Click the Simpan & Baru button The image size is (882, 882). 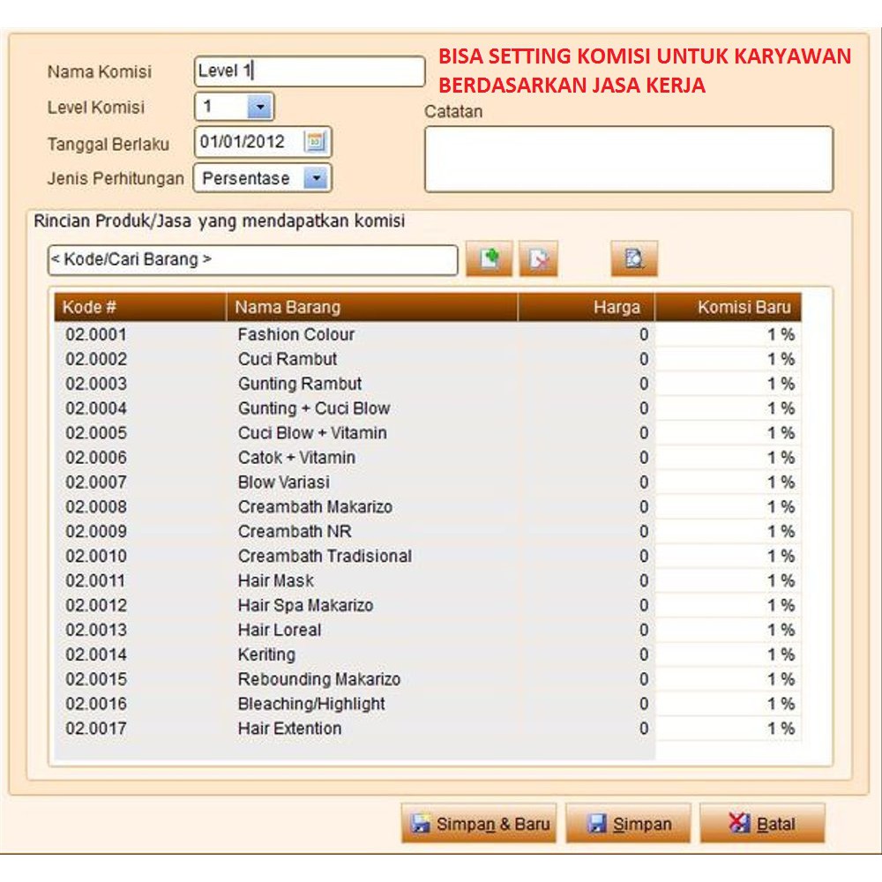tap(479, 824)
